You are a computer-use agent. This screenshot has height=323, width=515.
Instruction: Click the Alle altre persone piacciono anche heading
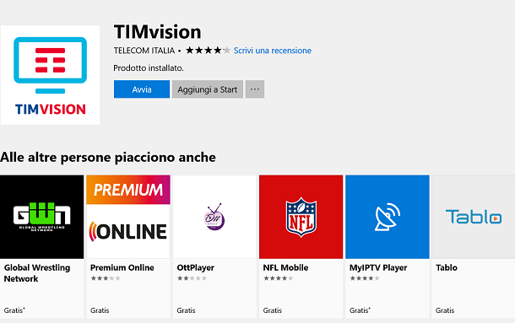point(108,157)
